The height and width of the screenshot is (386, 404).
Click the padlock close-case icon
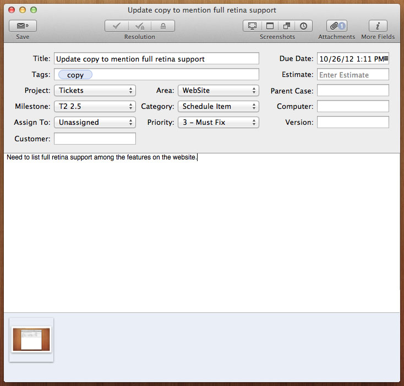pos(163,26)
